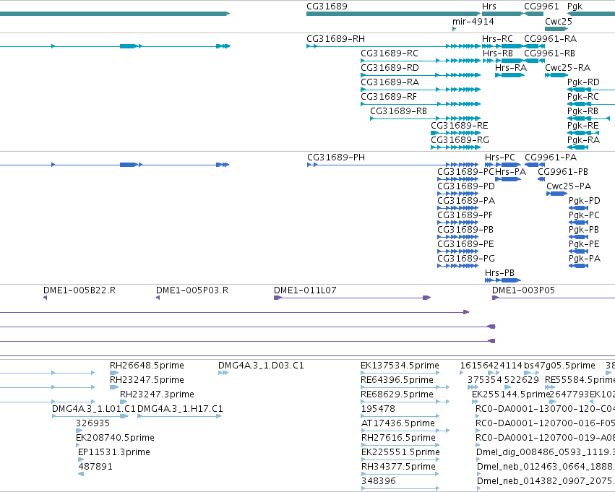Image resolution: width=615 pixels, height=492 pixels.
Task: Select the Pgk-RB transcript label
Action: pos(582,111)
